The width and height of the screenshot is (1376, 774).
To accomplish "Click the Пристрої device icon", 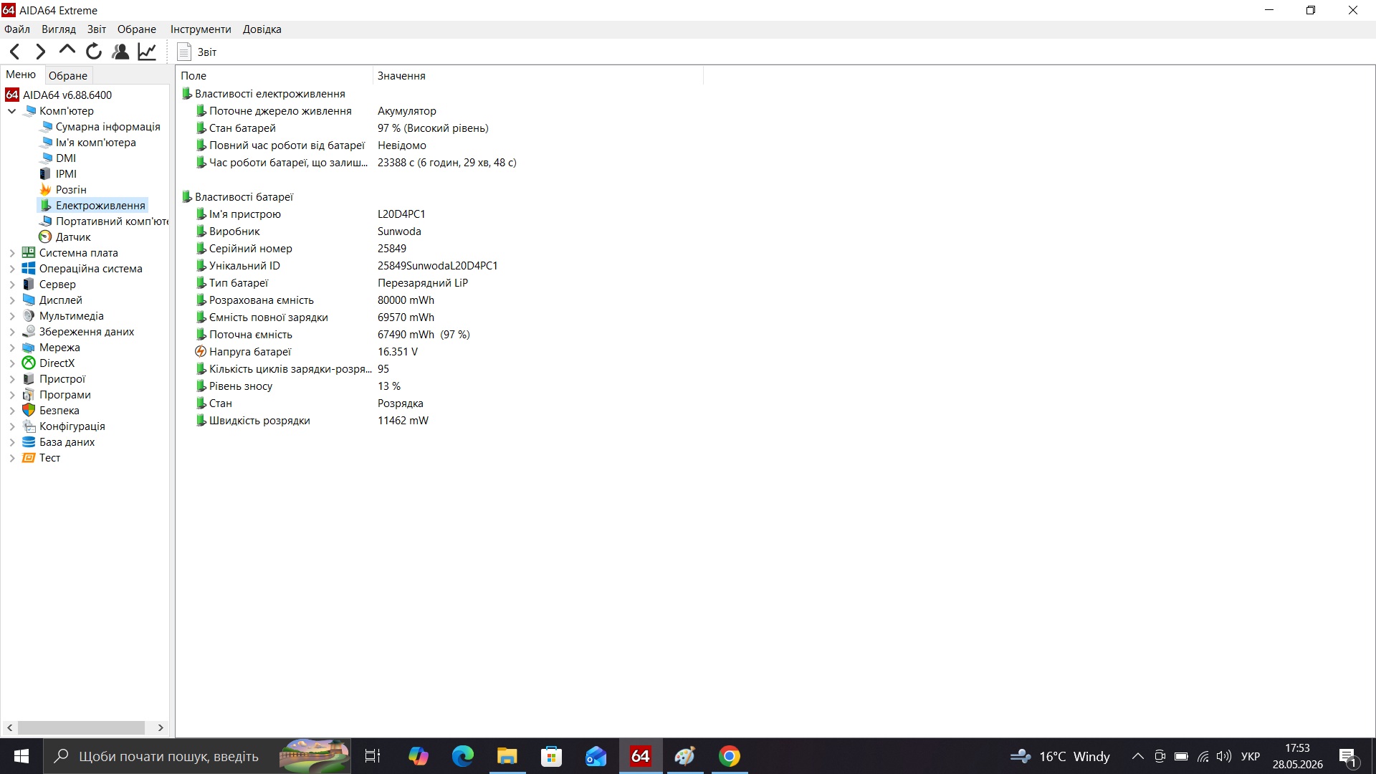I will coord(29,379).
